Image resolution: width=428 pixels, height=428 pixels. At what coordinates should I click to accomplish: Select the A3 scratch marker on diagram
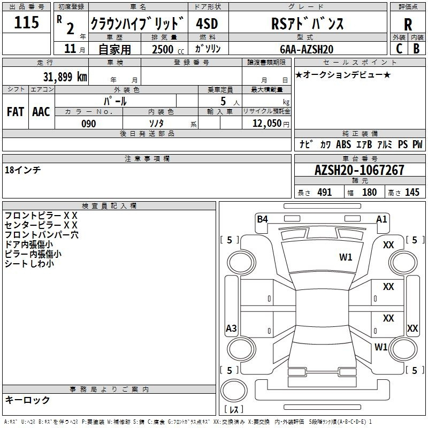pyautogui.click(x=231, y=328)
